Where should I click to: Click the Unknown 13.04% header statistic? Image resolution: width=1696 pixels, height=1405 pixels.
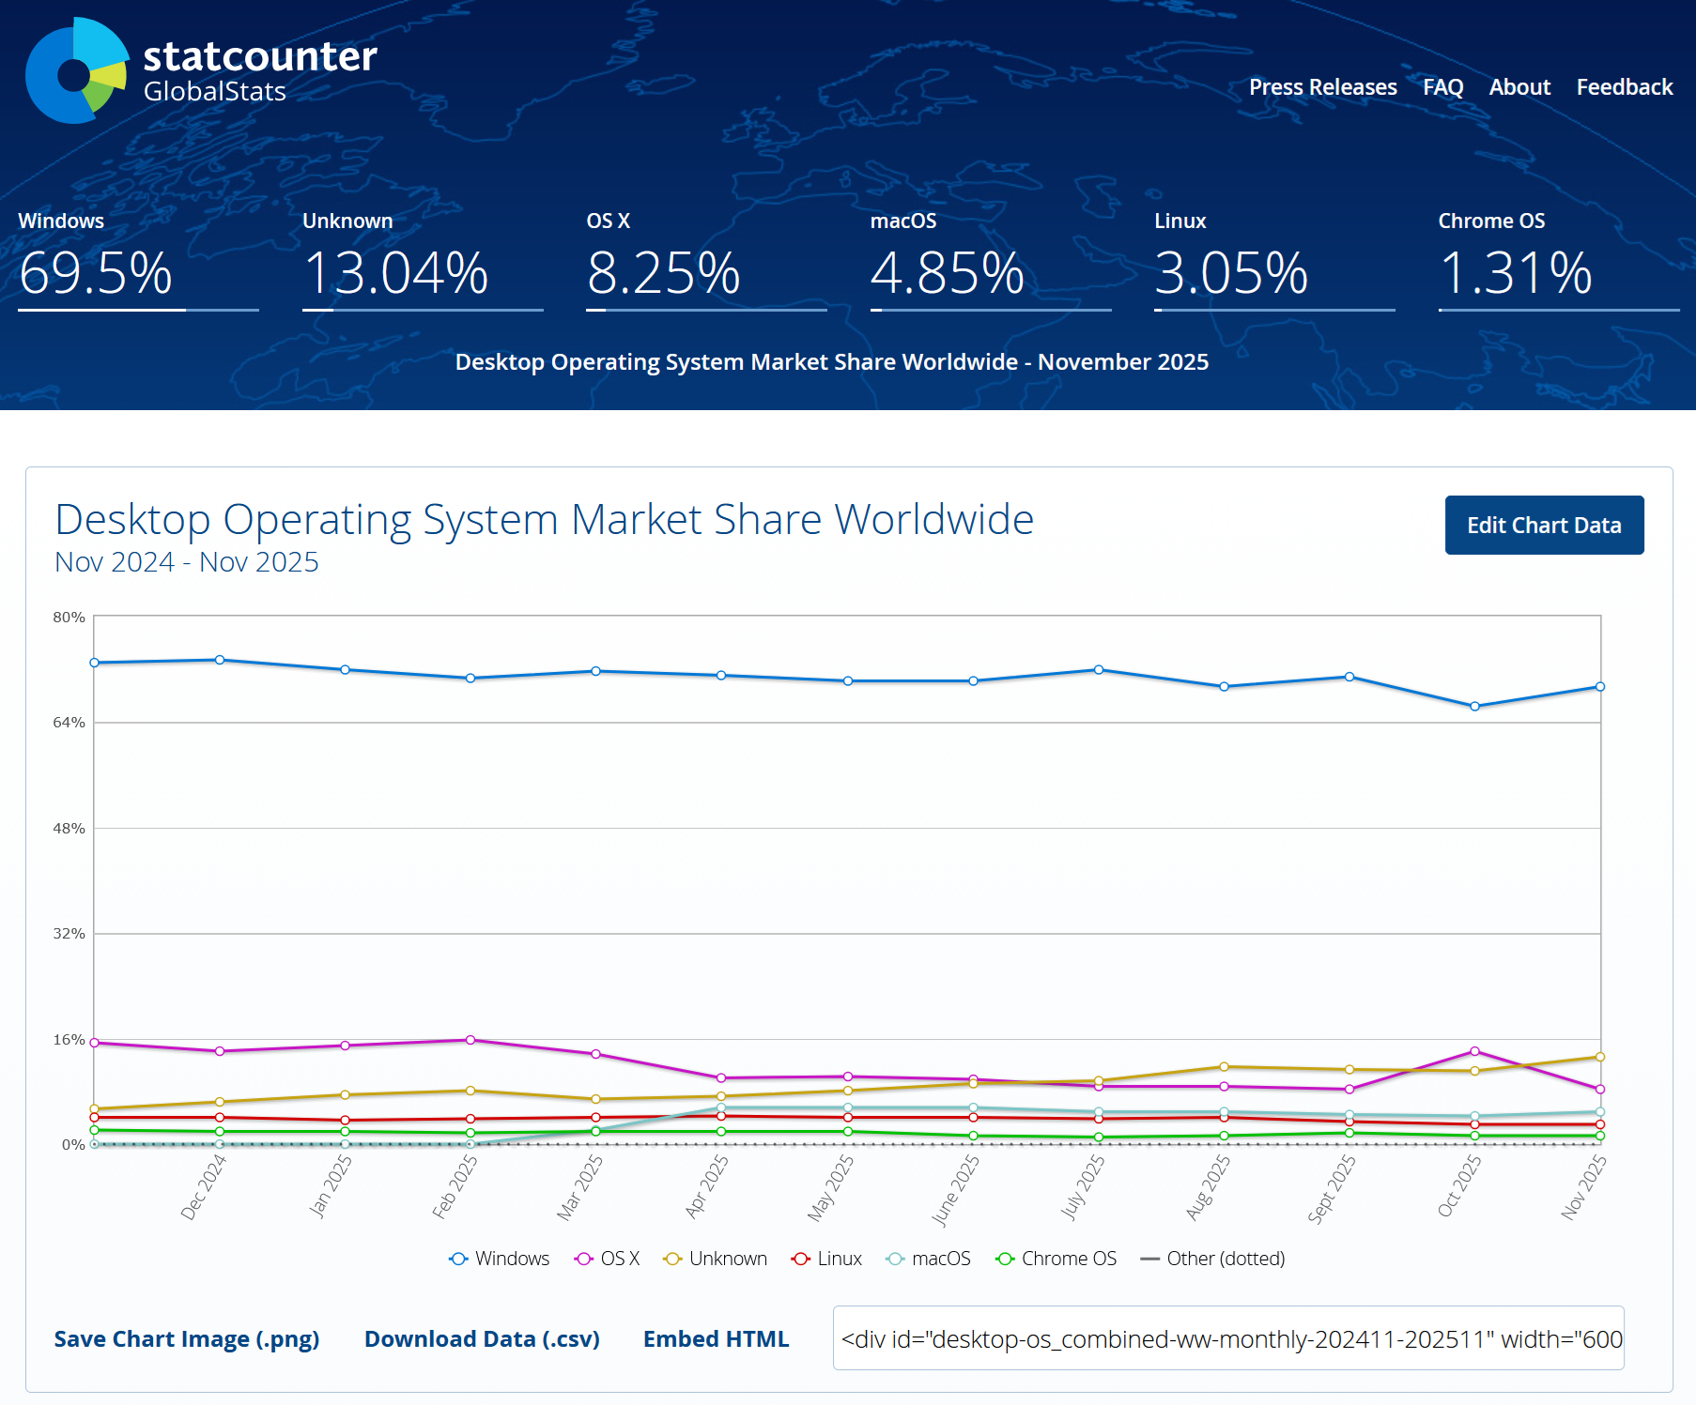423,260
